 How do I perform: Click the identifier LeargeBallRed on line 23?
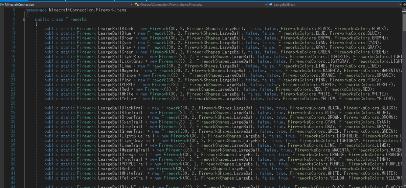click(x=113, y=89)
